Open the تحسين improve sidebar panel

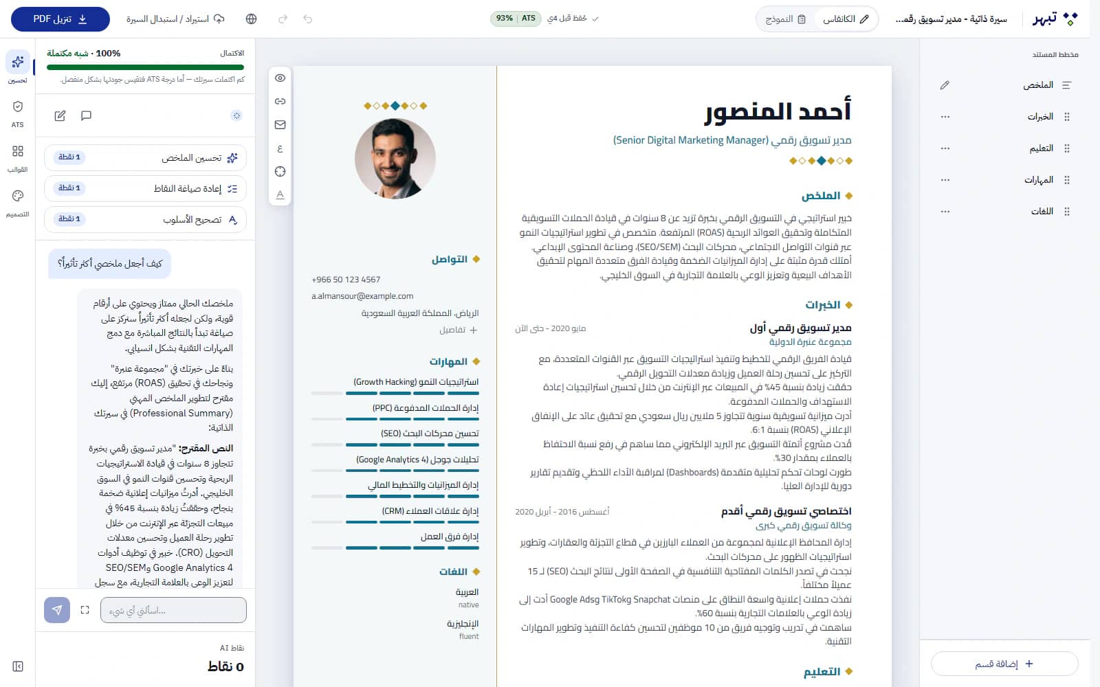click(18, 67)
